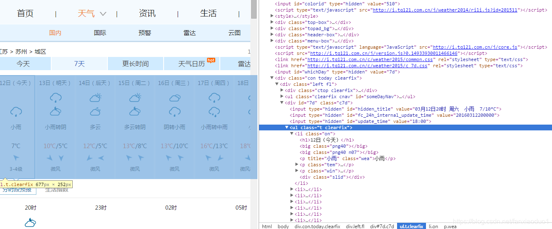Click the sun-cloud icon under 14日(后天)
Image resolution: width=552 pixels, height=229 pixels.
pyautogui.click(x=95, y=98)
